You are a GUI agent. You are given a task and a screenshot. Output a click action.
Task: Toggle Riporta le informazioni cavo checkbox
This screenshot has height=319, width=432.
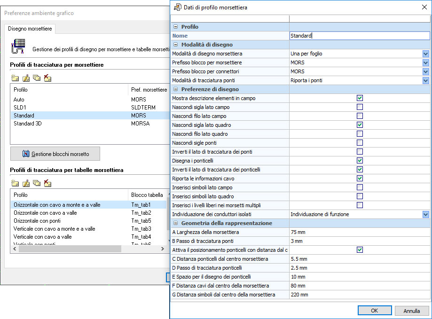(360, 179)
